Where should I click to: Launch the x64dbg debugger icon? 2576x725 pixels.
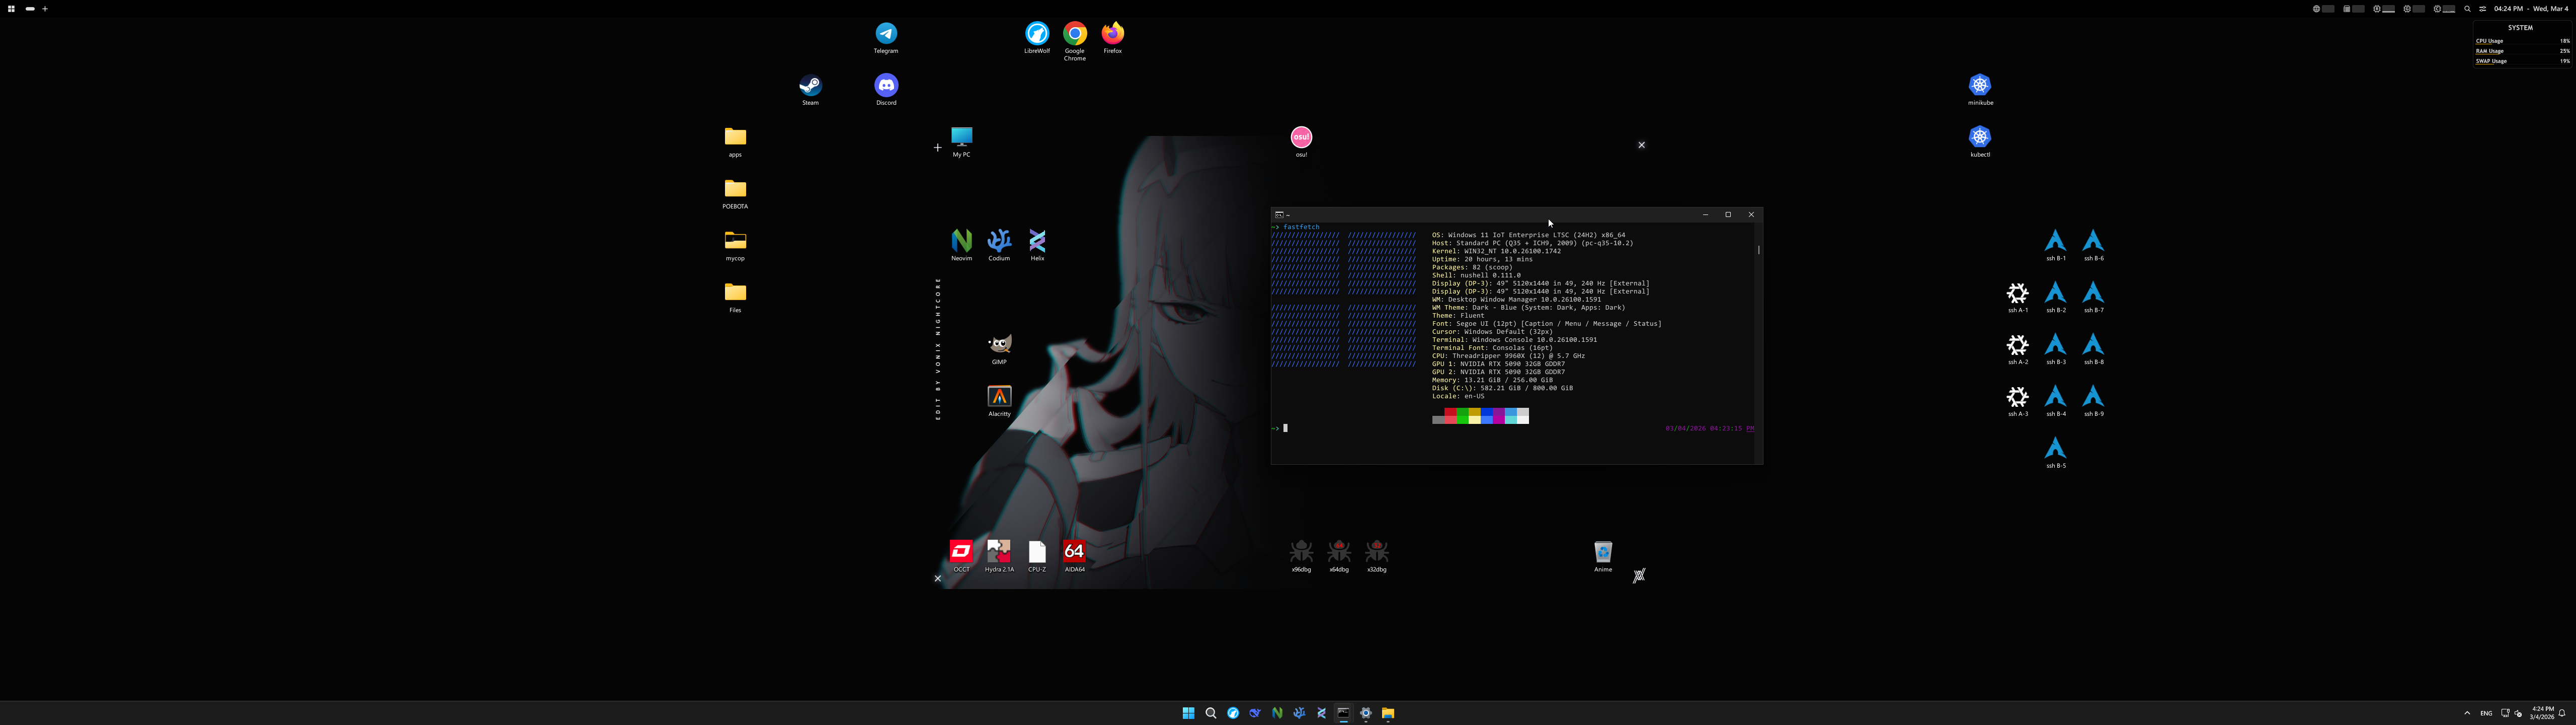[1339, 552]
